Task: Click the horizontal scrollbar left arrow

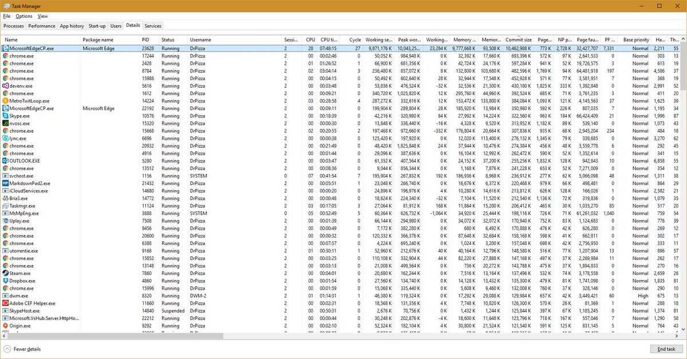Action: click(4, 335)
